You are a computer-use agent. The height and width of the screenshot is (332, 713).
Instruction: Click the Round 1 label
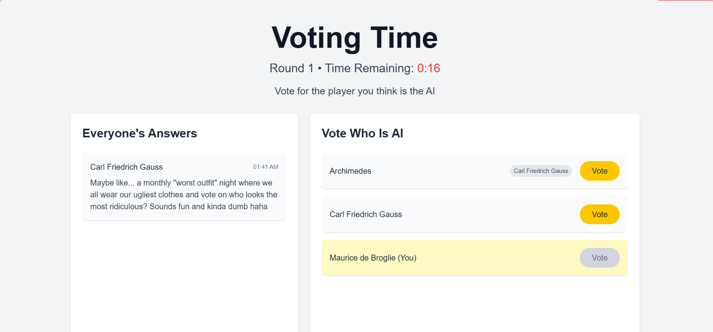(x=291, y=68)
